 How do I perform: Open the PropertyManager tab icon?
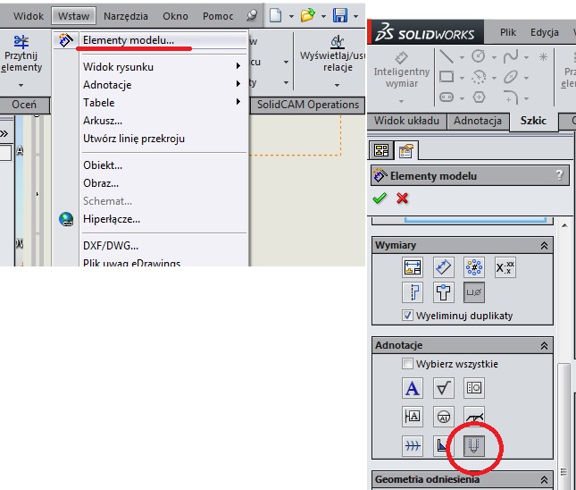[405, 151]
